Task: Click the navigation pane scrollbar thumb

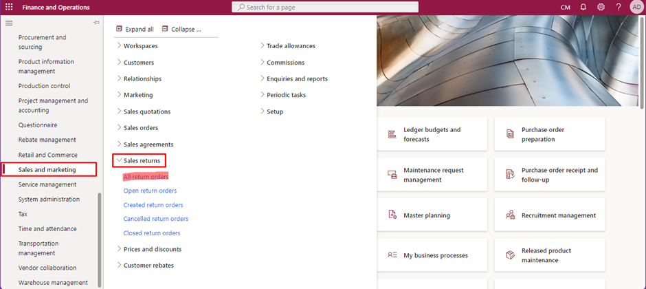Action: pos(99,240)
